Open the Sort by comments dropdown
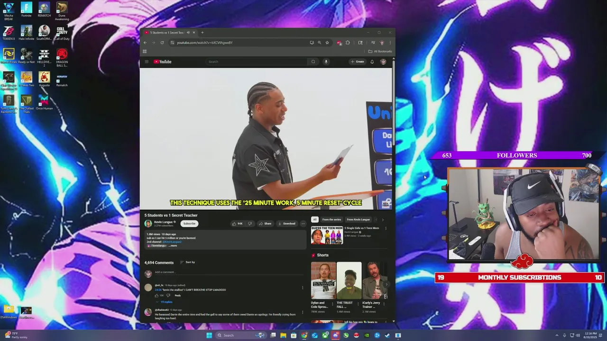The width and height of the screenshot is (607, 341). tap(188, 262)
